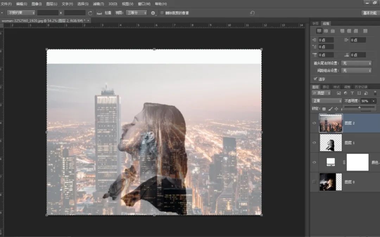
Task: Open the 帮助(H) menu
Action: [161, 4]
